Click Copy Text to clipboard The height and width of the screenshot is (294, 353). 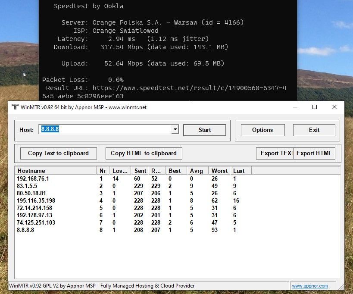(58, 153)
